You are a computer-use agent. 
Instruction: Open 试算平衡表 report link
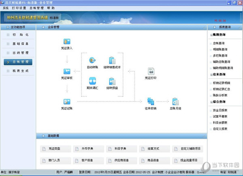pos(221,116)
